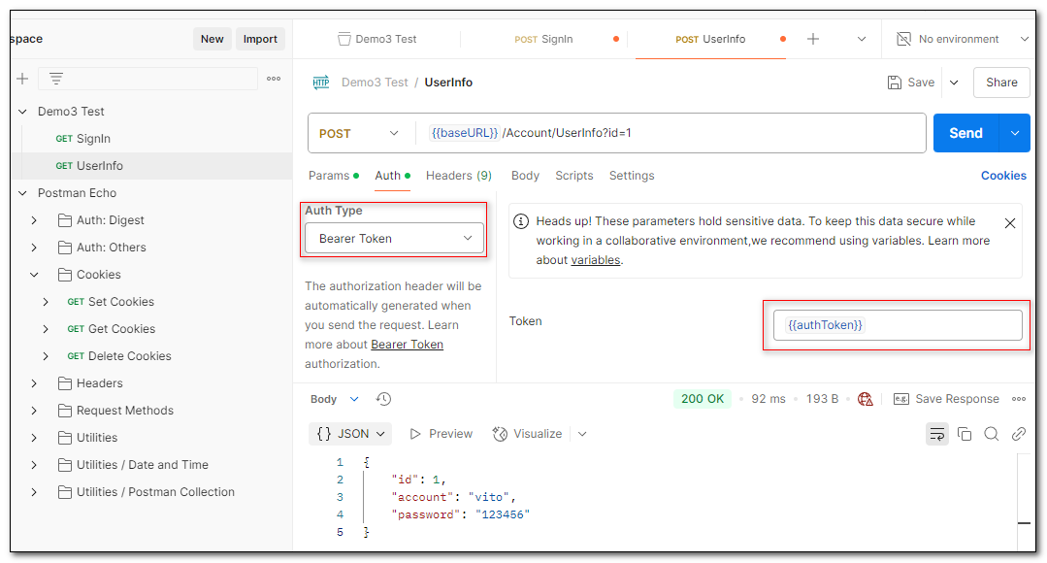Image resolution: width=1047 pixels, height=563 pixels.
Task: Click the Preview button
Action: click(442, 434)
